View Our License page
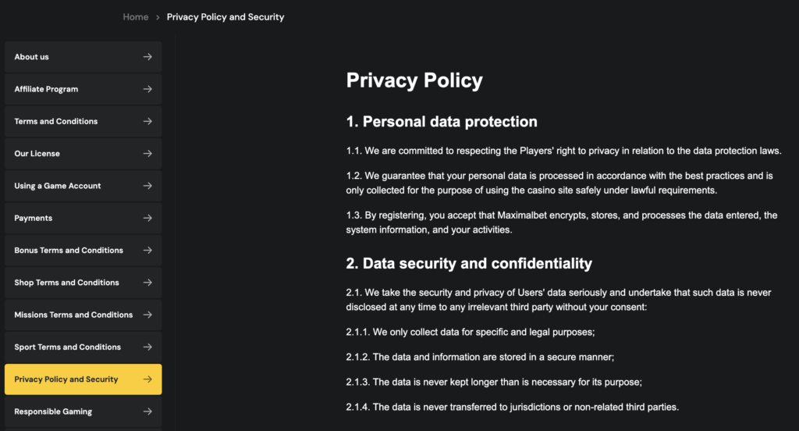 tap(83, 154)
